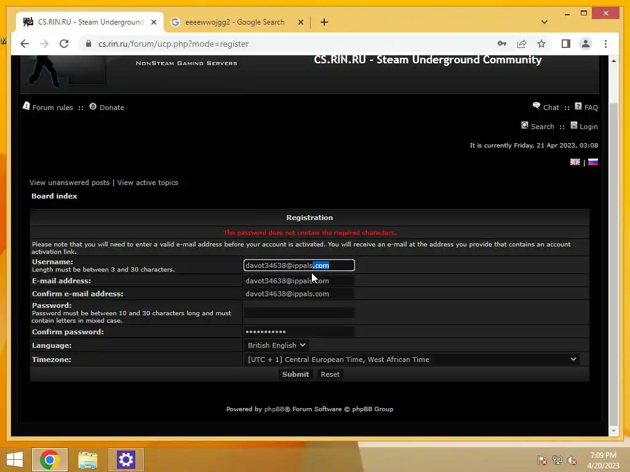This screenshot has width=630, height=472.
Task: Click the E-mail address field
Action: point(299,281)
